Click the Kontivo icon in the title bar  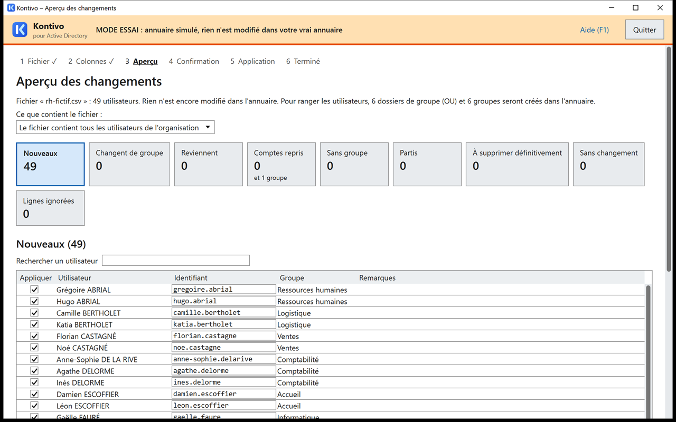(x=11, y=8)
